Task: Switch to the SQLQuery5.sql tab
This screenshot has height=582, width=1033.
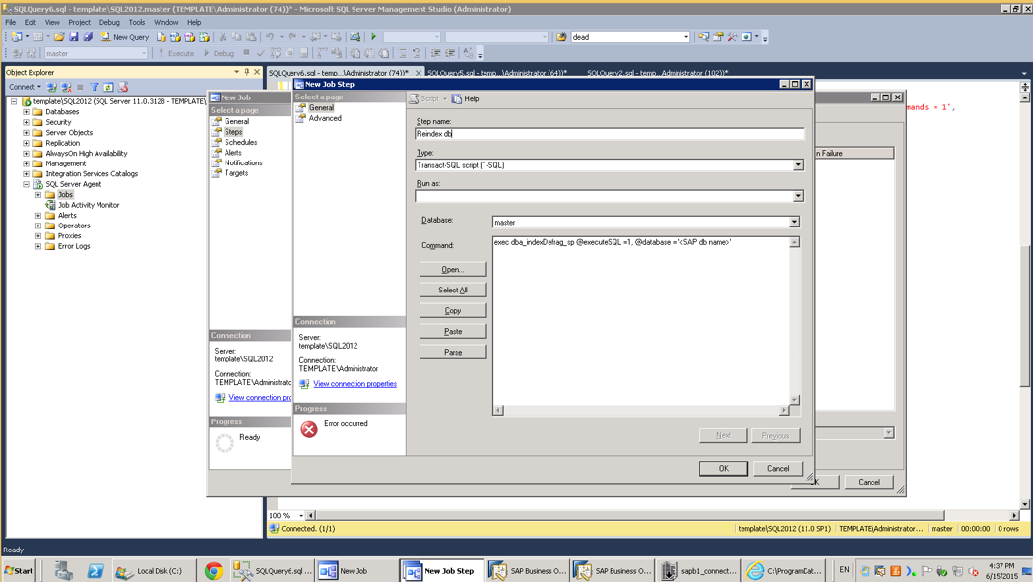Action: pos(496,73)
